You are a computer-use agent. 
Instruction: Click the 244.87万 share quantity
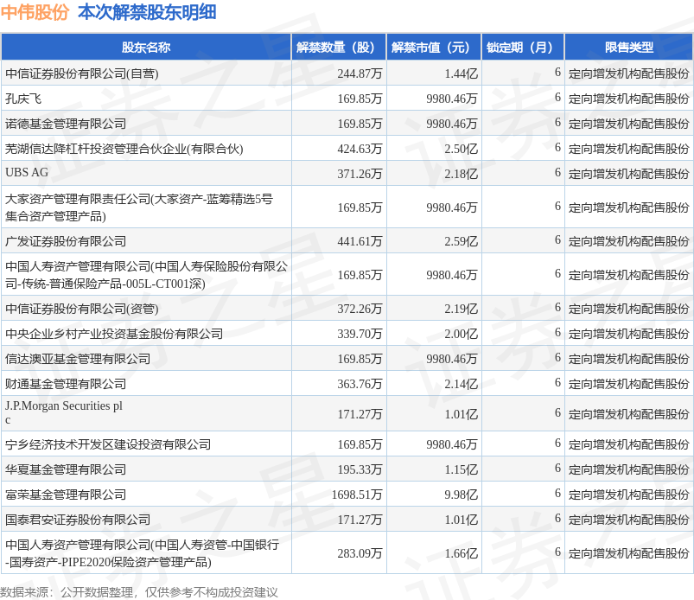click(360, 73)
